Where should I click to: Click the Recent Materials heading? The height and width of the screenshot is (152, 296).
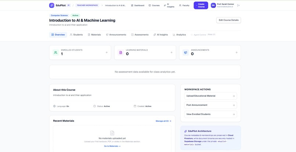coord(64,121)
